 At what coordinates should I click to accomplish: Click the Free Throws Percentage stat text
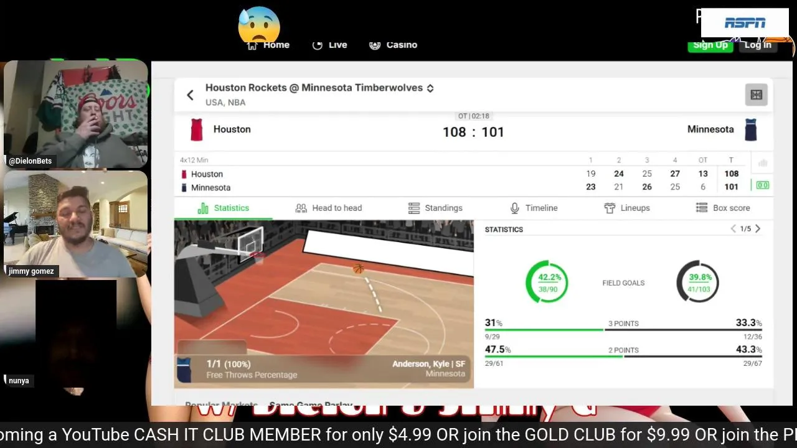coord(252,375)
